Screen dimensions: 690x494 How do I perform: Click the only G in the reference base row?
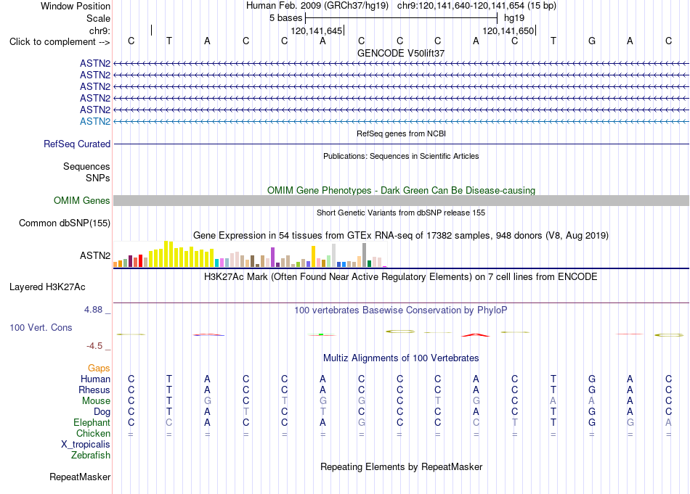[x=592, y=41]
